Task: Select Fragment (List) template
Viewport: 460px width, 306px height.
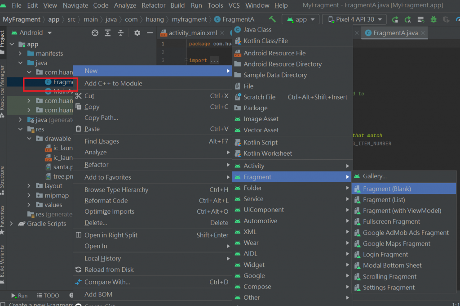Action: (x=404, y=200)
